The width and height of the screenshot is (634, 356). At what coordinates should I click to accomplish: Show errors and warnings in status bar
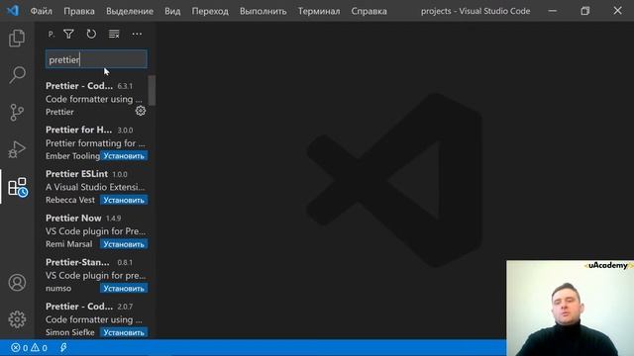[29, 347]
